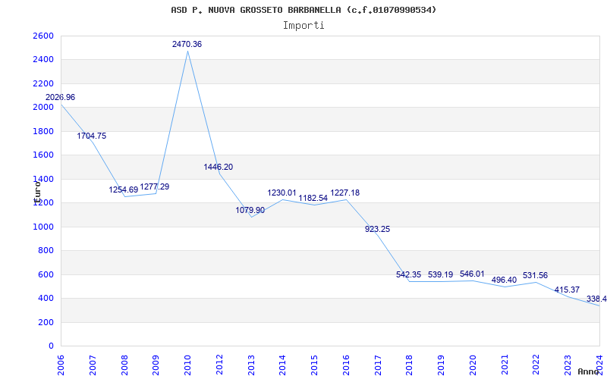This screenshot has width=607, height=379.
Task: Click the data label 1227.18
Action: 345,193
